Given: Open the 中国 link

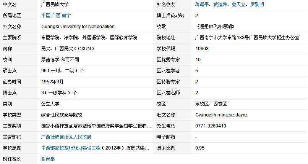Looking at the screenshot, I should coord(46,16).
